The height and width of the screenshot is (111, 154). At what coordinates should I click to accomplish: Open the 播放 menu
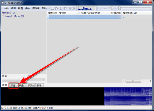(28, 8)
